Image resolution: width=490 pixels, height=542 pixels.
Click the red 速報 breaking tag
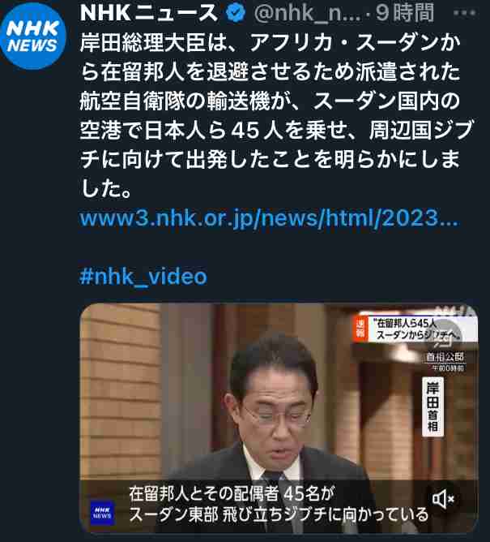360,329
